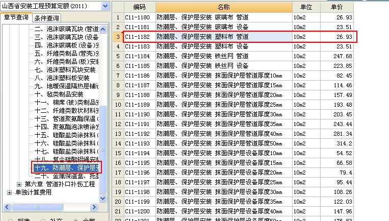The width and height of the screenshot is (389, 221).
Task: Select tree item 十二、纤维类散状材料
Action: tap(66, 110)
